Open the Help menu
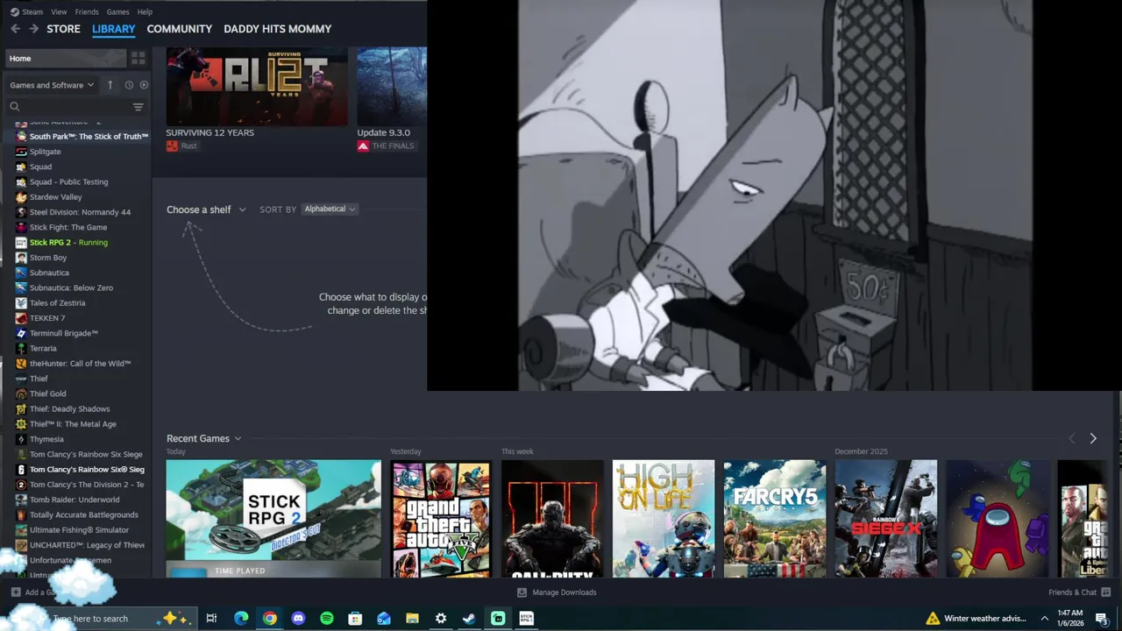 click(x=145, y=11)
